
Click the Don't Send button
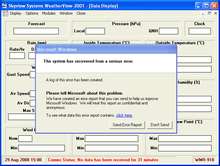pos(160,125)
